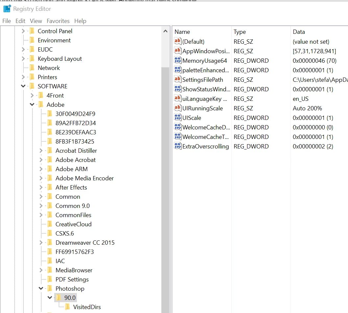Collapse the SOFTWARE key
Viewport: 348px width, 313px height.
[23, 86]
